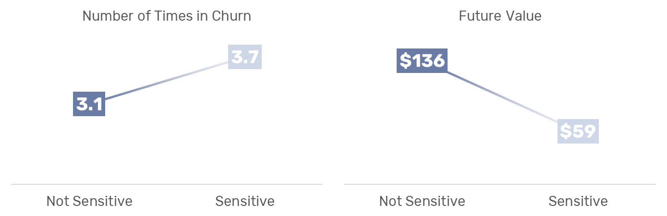Click Sensitive label under Future Value chart

pos(578,201)
